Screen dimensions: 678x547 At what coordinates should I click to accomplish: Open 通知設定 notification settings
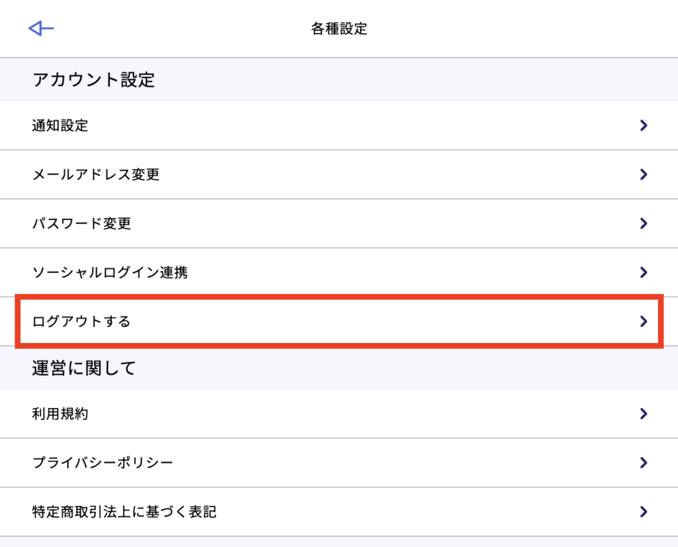point(60,125)
